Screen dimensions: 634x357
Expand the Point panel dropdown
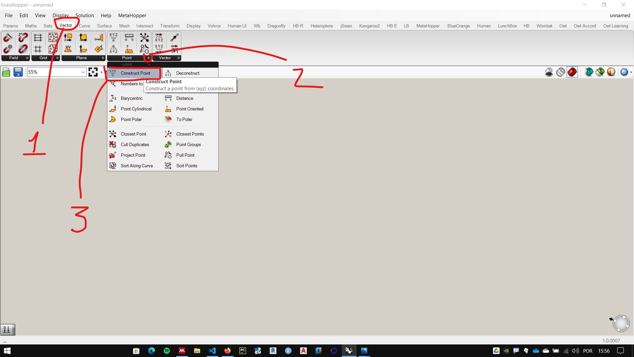click(x=148, y=58)
